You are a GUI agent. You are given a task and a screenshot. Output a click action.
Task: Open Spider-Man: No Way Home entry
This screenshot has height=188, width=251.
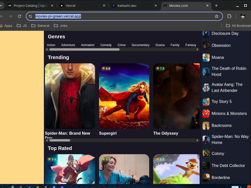(225, 140)
